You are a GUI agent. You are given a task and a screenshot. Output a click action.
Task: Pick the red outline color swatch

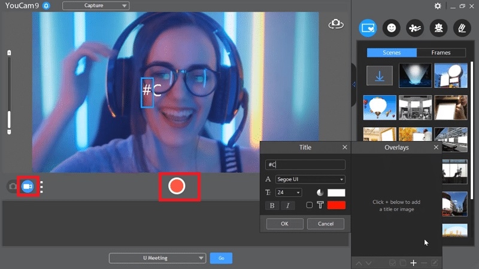tap(336, 205)
